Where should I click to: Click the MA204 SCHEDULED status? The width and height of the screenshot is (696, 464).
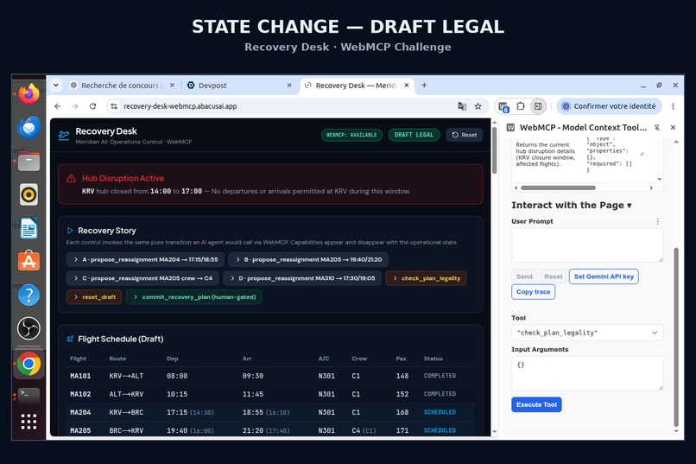440,412
